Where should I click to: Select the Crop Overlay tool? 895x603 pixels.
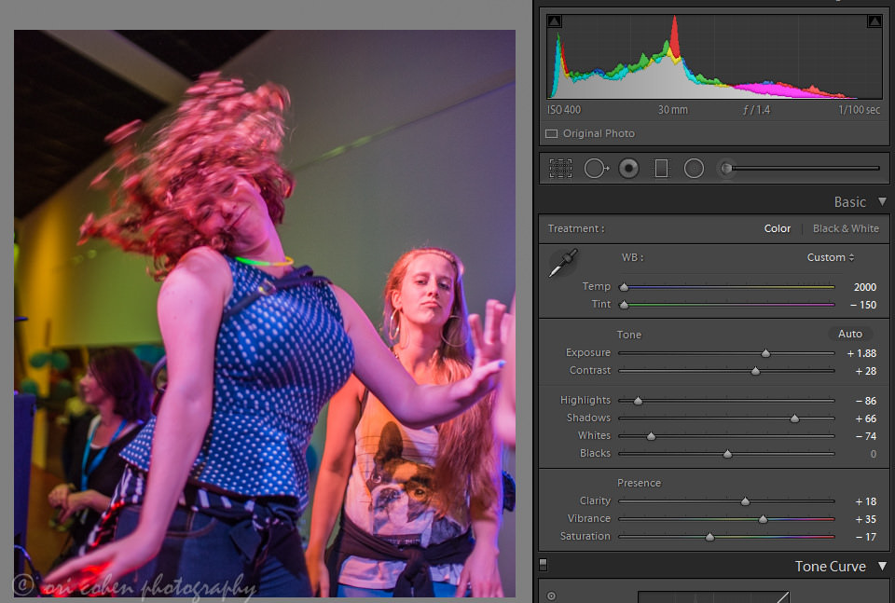click(560, 169)
